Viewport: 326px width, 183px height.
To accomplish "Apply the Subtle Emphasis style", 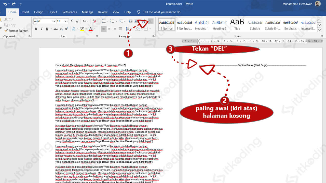I will tap(273, 25).
